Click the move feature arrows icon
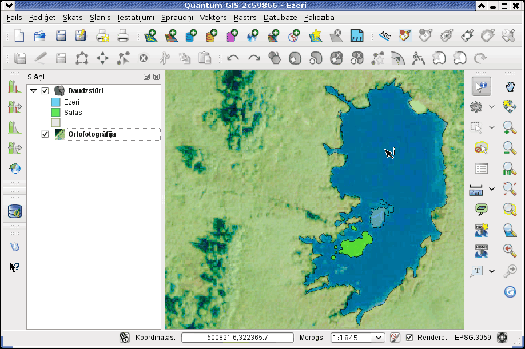The width and height of the screenshot is (525, 349). coord(102,58)
